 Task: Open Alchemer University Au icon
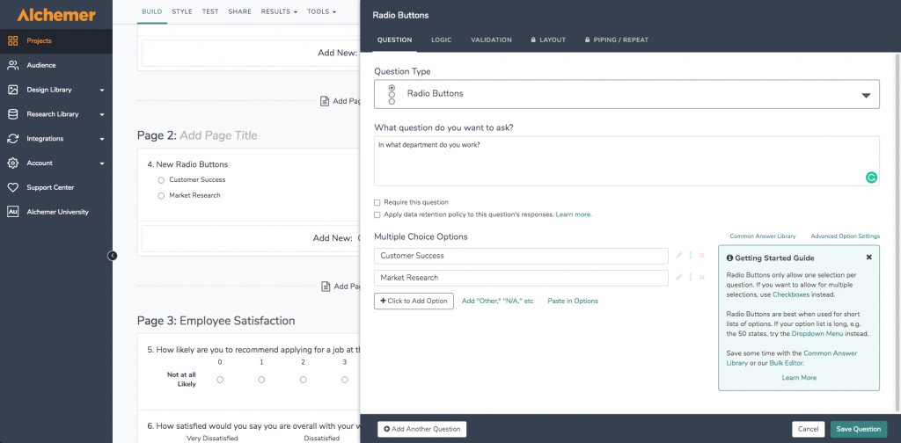pyautogui.click(x=12, y=212)
